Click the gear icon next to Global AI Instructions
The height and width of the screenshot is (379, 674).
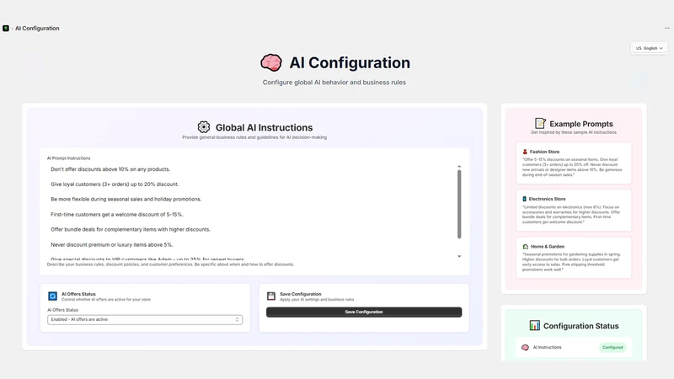pos(204,127)
